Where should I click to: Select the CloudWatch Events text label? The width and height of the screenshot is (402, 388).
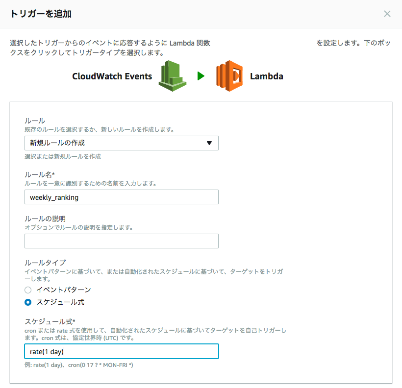[112, 76]
